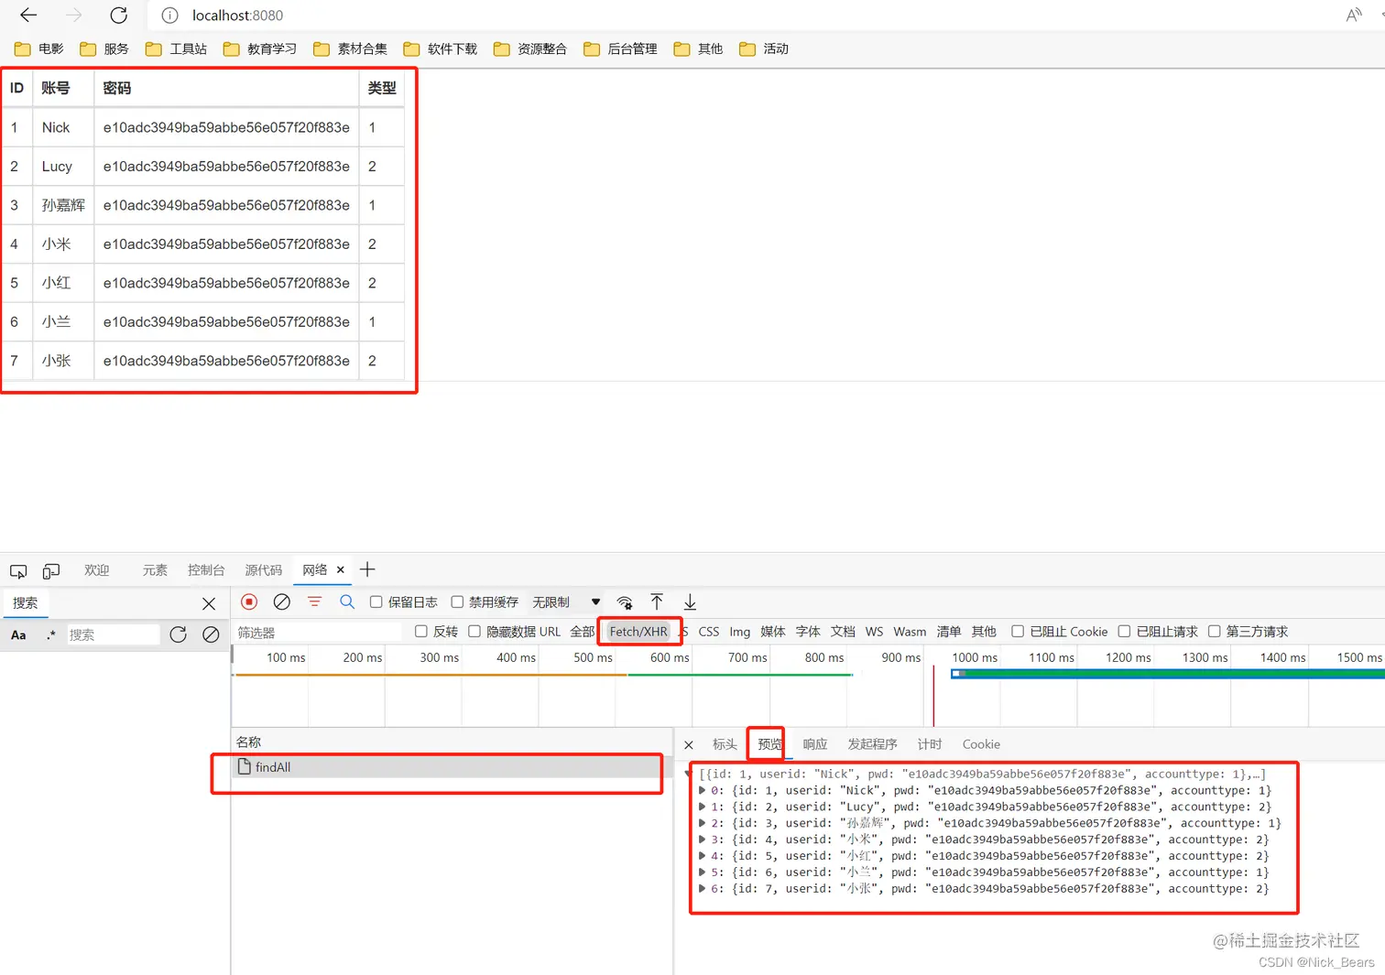Toggle match case Aa in search
The width and height of the screenshot is (1385, 975).
[x=18, y=634]
